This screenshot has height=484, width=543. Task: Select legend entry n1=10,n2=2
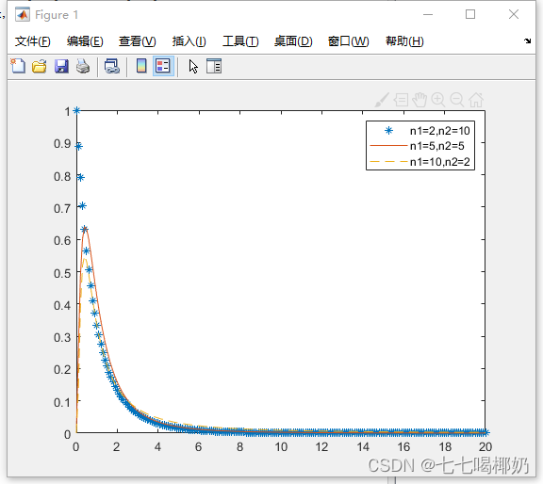point(420,162)
